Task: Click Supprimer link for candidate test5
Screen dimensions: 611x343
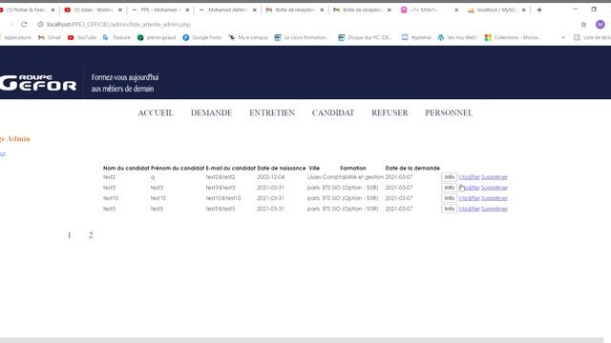Action: click(x=495, y=209)
